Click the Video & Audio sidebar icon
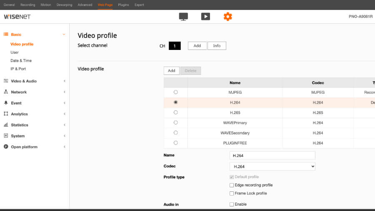This screenshot has width=375, height=211. [x=6, y=81]
